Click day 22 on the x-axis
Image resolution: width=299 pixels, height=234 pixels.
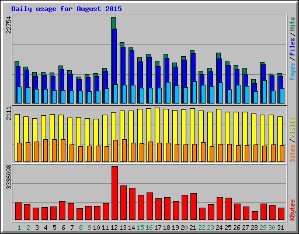pyautogui.click(x=201, y=228)
